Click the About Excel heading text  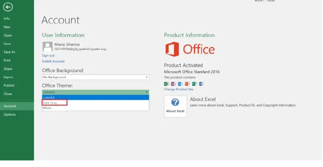tap(203, 99)
